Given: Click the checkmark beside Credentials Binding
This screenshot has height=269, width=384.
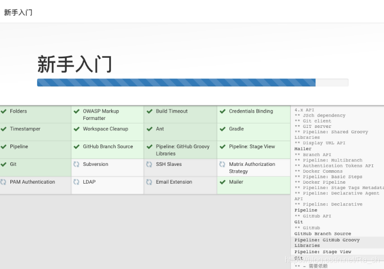Looking at the screenshot, I should point(223,112).
